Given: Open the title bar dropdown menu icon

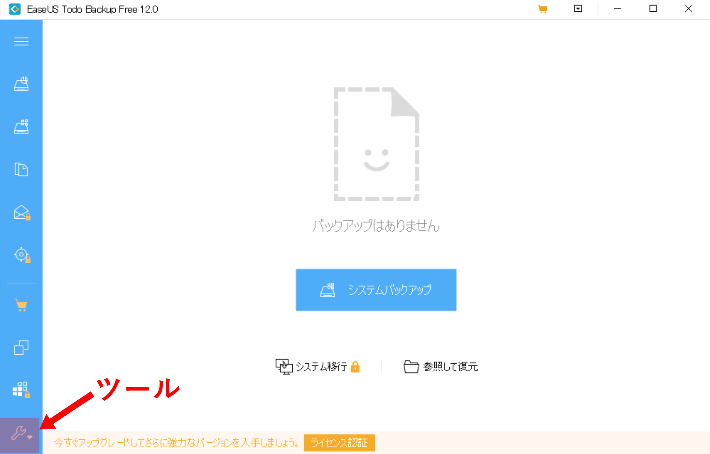Looking at the screenshot, I should 578,9.
